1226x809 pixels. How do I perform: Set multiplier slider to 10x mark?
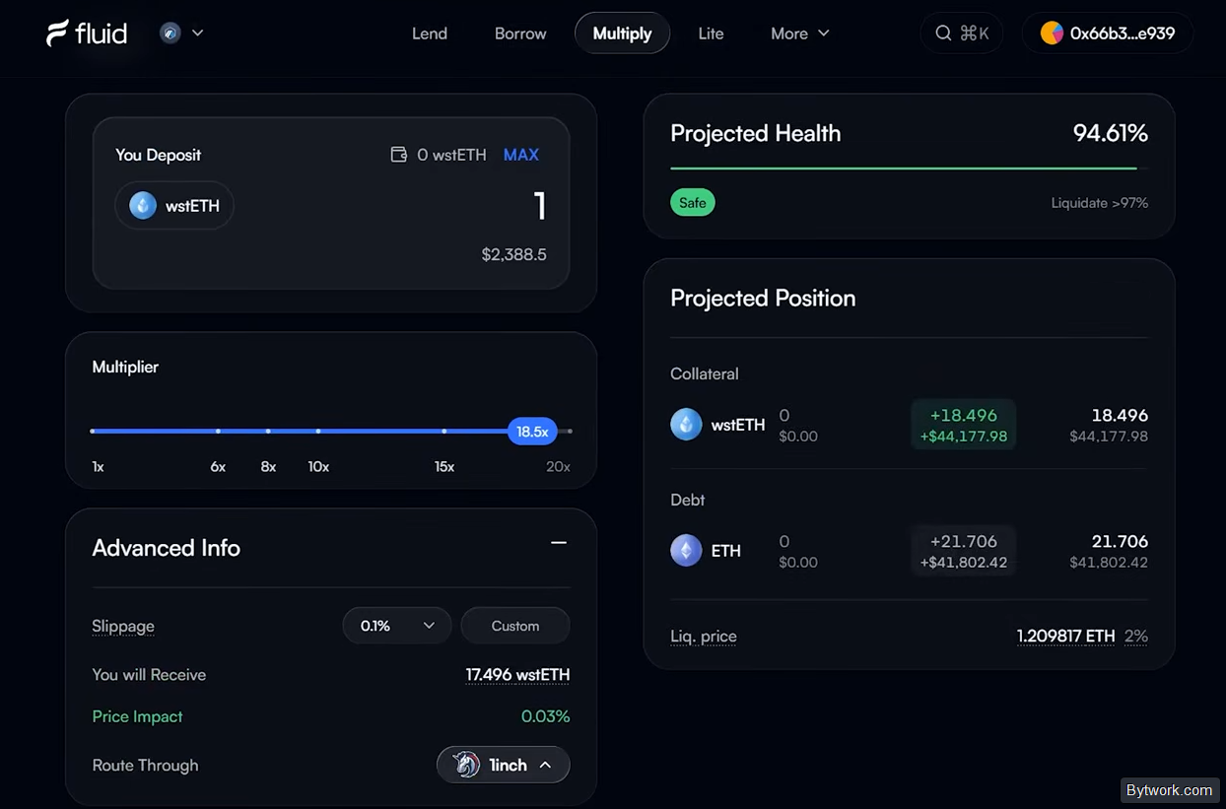pyautogui.click(x=318, y=432)
